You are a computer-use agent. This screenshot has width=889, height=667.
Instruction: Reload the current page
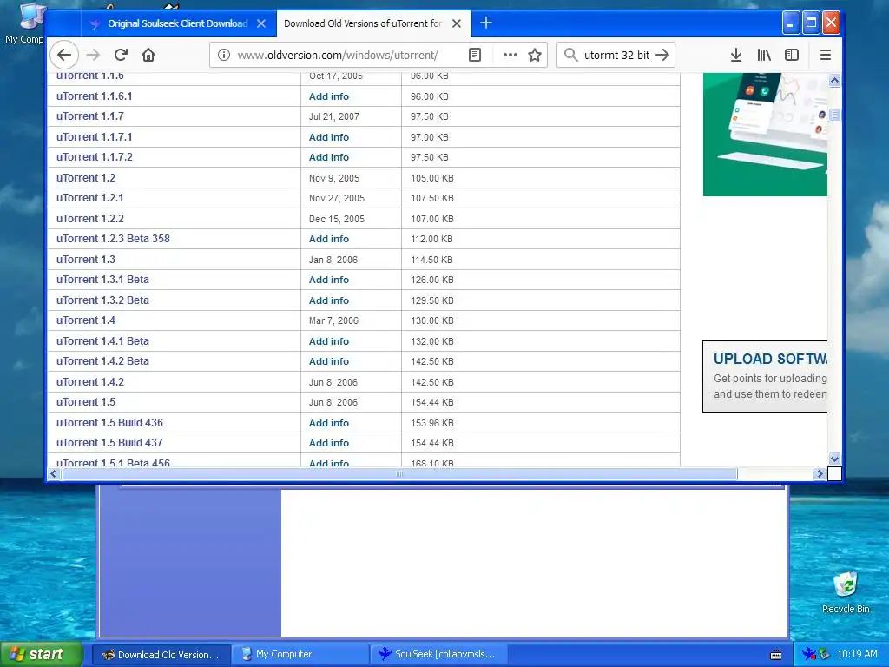[121, 55]
